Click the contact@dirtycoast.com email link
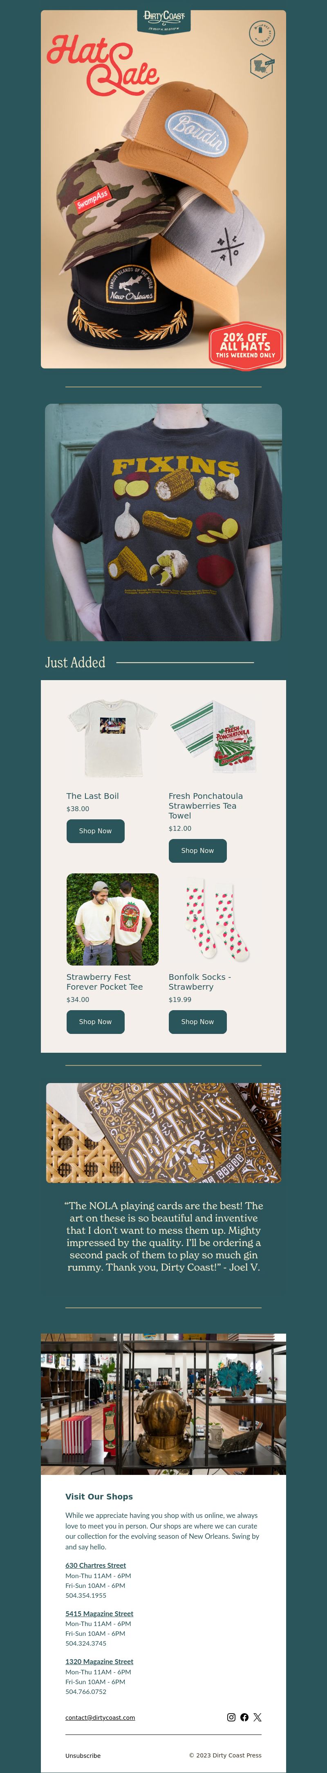 coord(100,1717)
